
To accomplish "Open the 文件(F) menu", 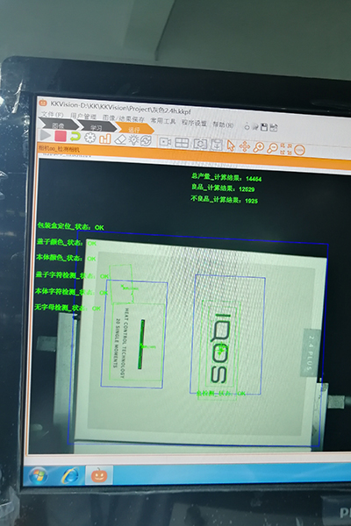I will pos(53,114).
